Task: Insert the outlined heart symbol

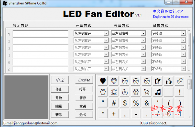Action: (x=114, y=81)
